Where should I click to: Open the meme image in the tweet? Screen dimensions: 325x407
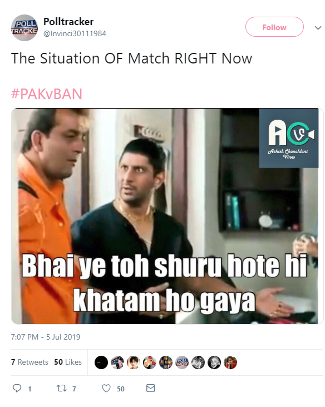(x=165, y=216)
